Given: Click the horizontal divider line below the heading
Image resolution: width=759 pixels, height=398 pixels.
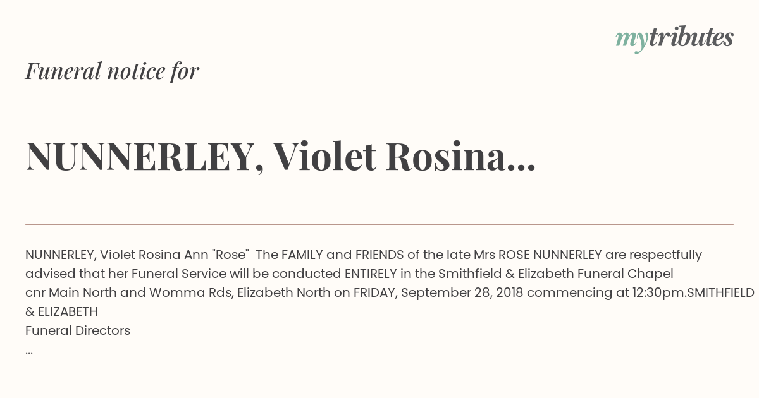Looking at the screenshot, I should coord(379,224).
